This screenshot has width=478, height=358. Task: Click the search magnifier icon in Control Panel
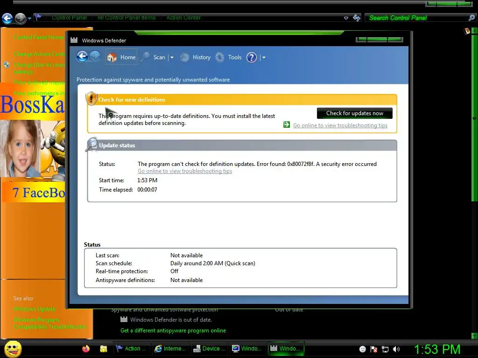pyautogui.click(x=471, y=18)
